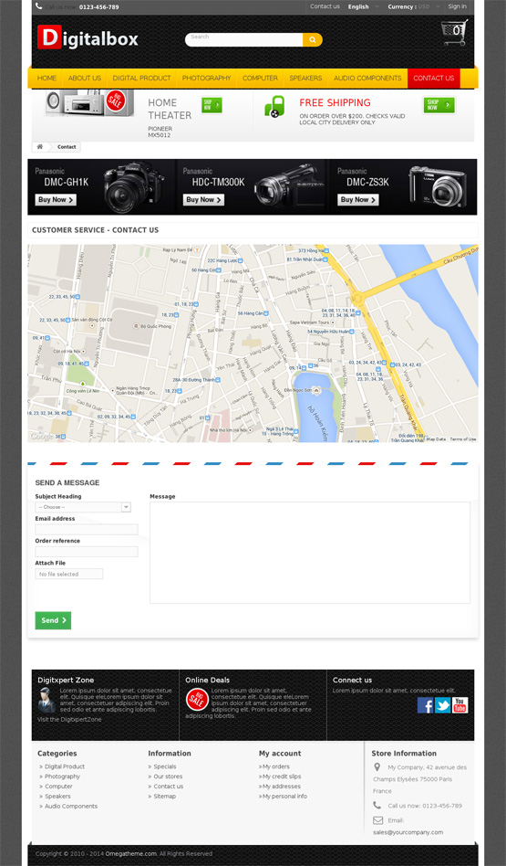Image resolution: width=506 pixels, height=866 pixels.
Task: Open My credit slips link
Action: click(x=282, y=776)
